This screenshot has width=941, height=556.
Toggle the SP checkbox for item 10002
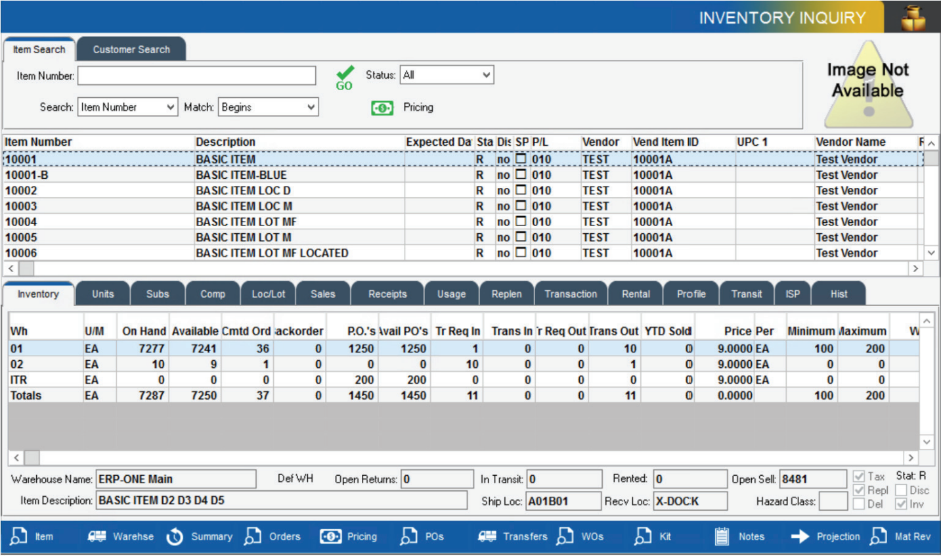[521, 190]
